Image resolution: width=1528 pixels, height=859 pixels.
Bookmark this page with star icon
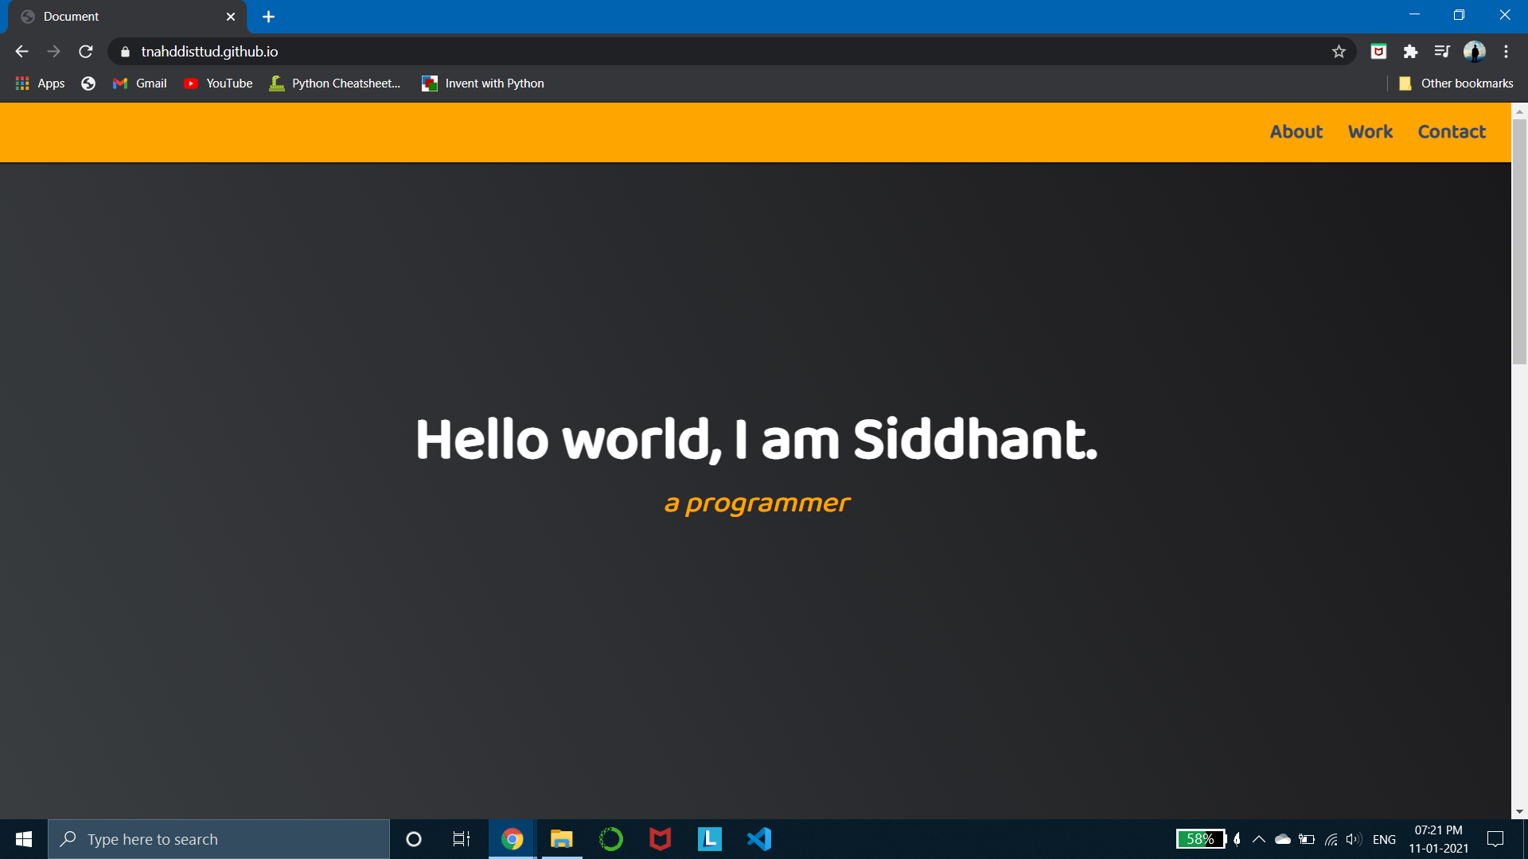click(1339, 52)
